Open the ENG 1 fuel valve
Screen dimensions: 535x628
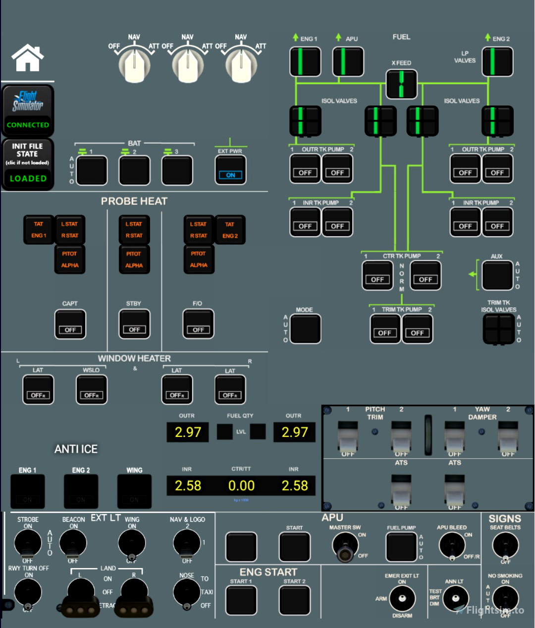(x=304, y=61)
